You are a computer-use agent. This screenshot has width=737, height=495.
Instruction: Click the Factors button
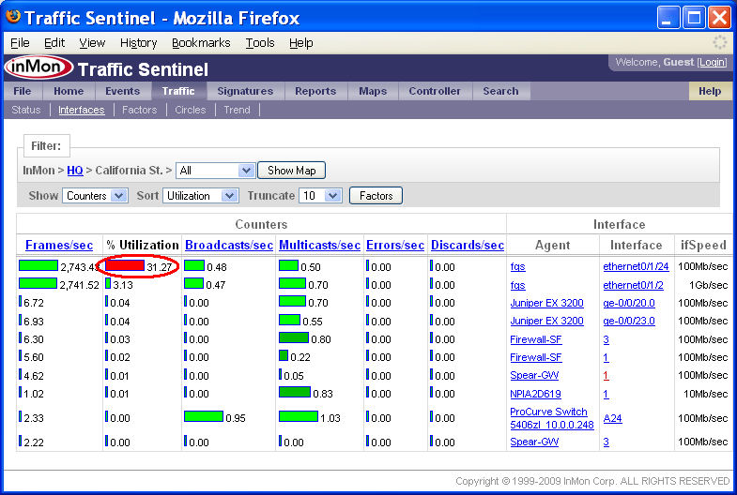[376, 196]
